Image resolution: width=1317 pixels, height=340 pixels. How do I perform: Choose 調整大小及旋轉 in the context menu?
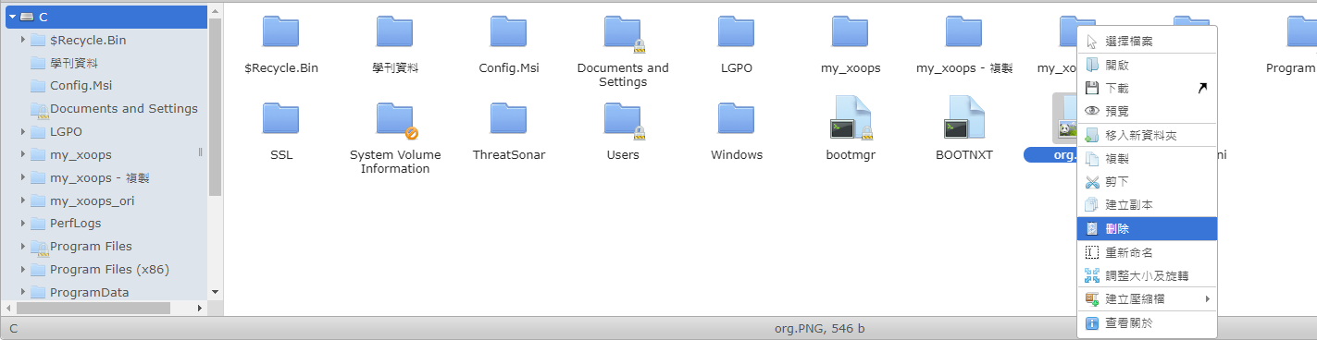point(1147,275)
